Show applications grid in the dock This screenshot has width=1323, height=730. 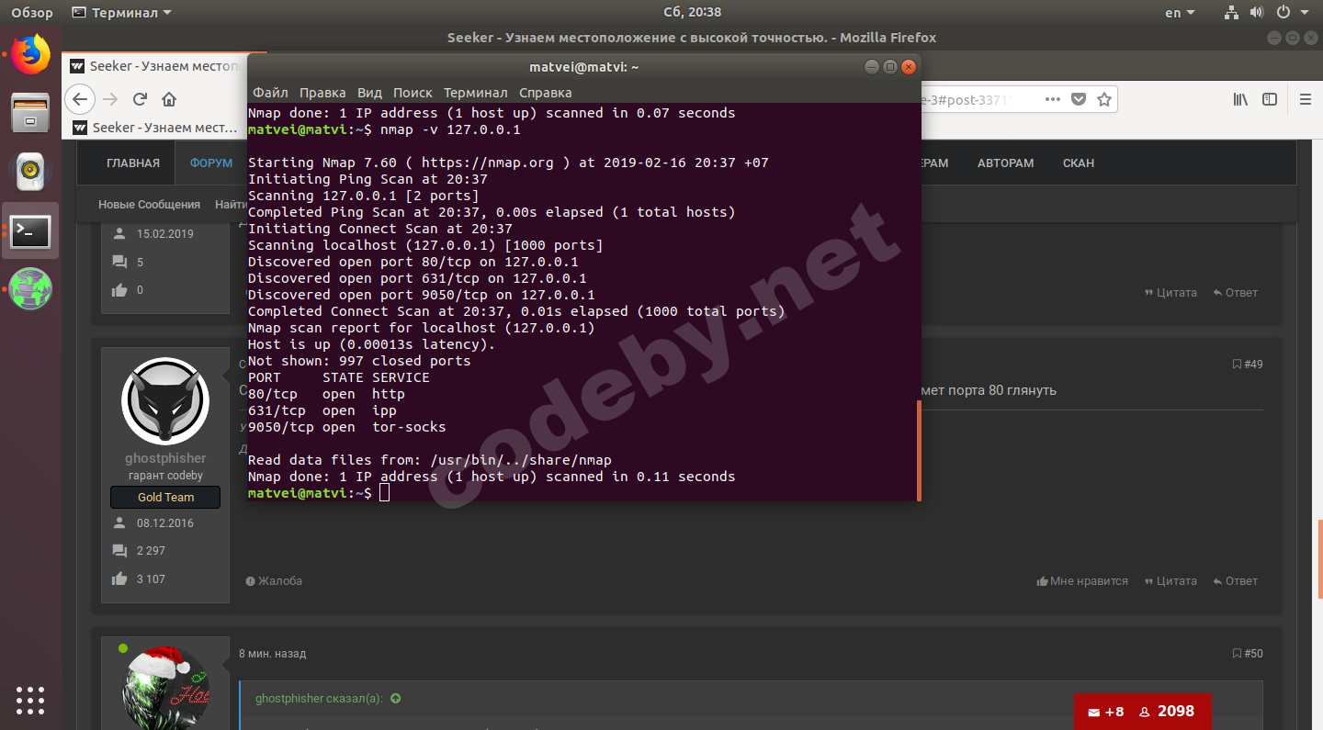point(30,700)
